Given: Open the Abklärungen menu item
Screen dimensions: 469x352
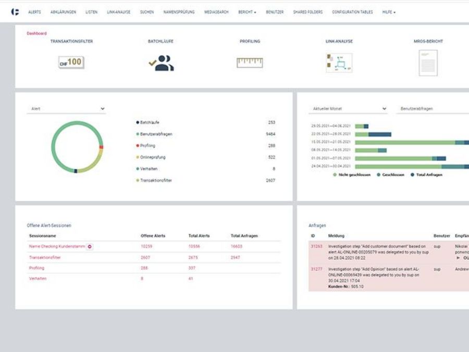Looking at the screenshot, I should click(63, 12).
